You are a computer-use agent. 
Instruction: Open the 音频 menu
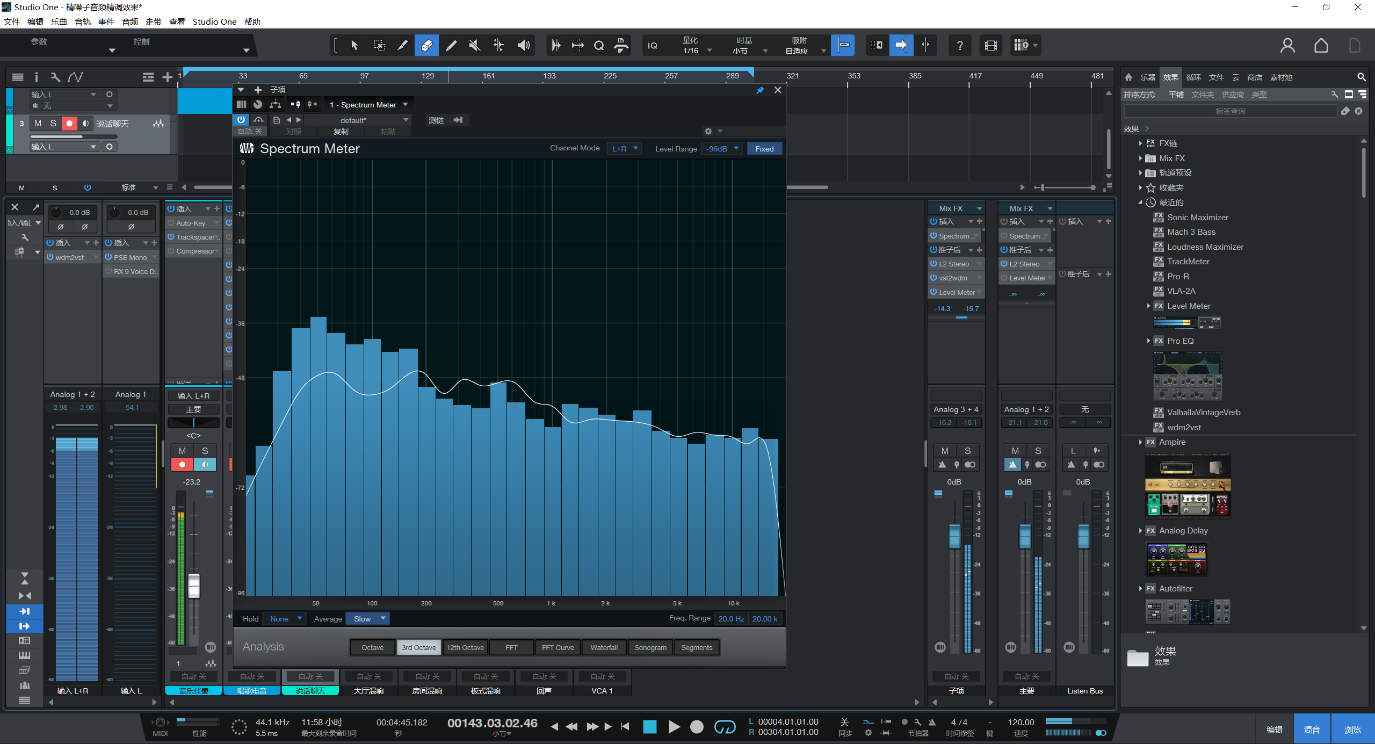(x=129, y=22)
